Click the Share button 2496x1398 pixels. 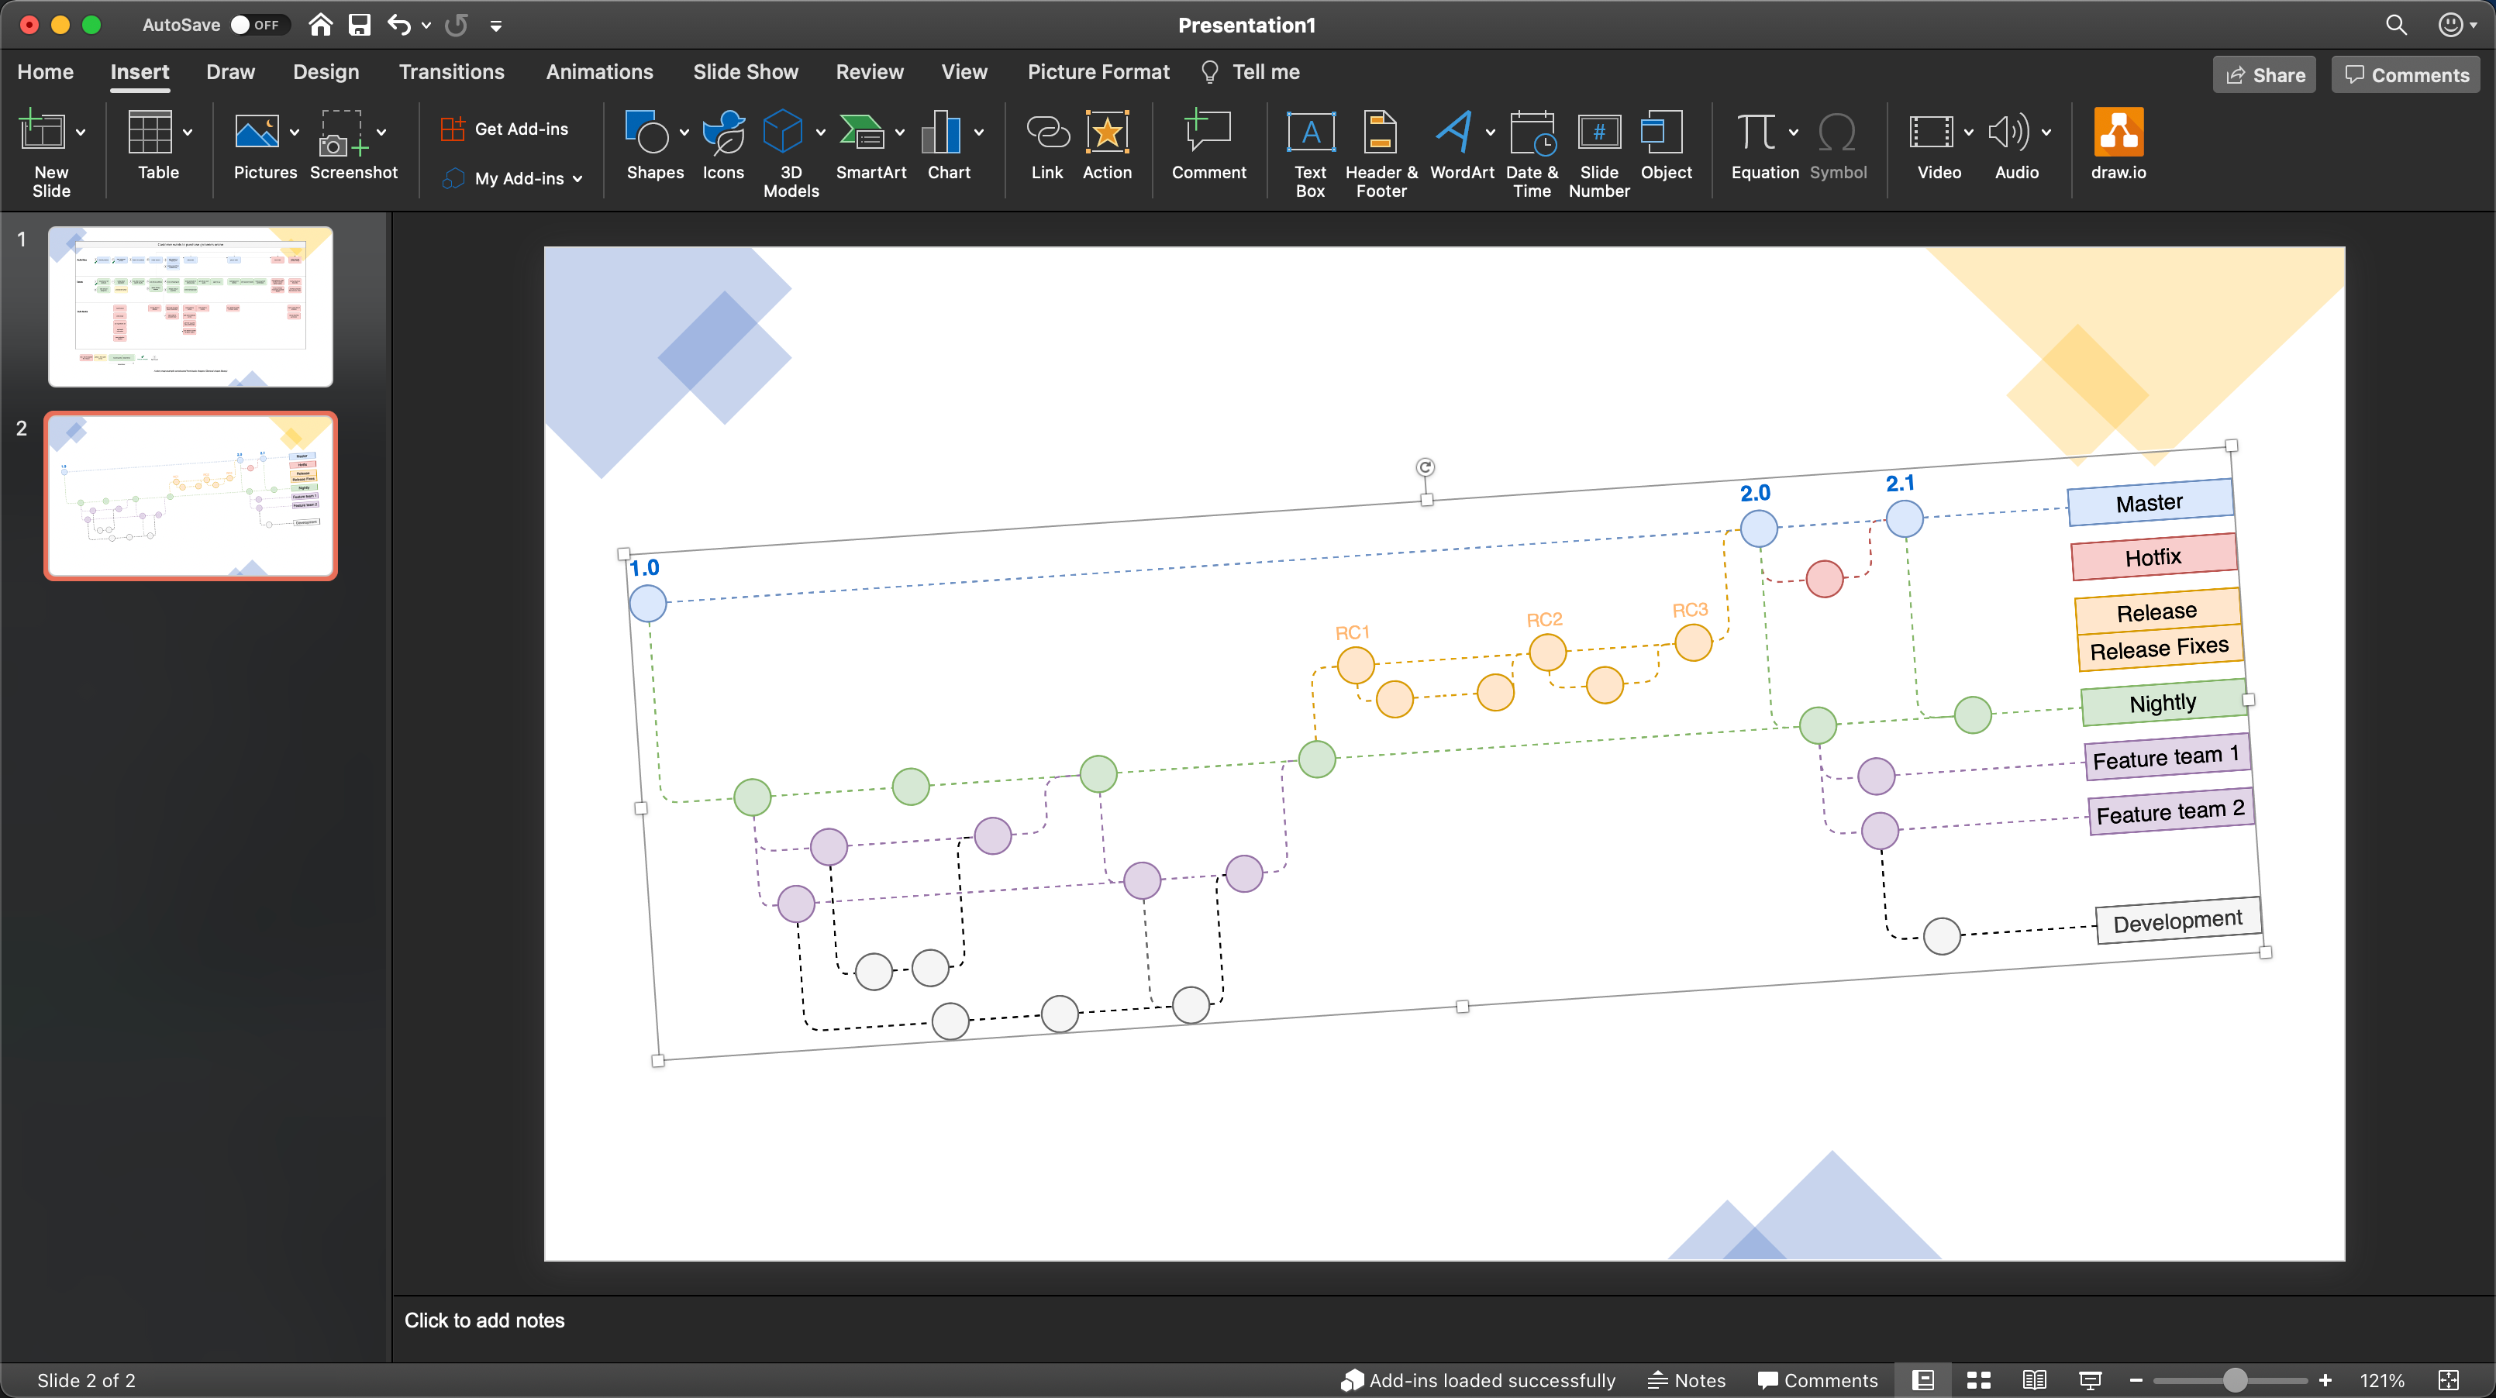2263,74
